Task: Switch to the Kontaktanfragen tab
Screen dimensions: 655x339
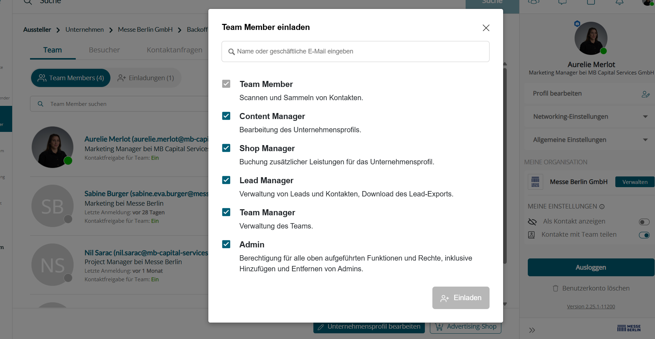Action: click(174, 50)
